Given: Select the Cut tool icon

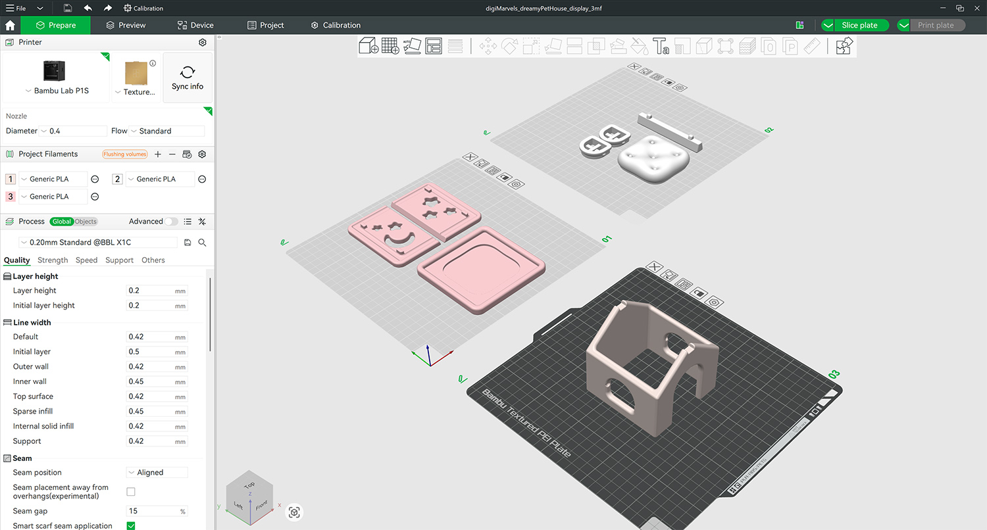Looking at the screenshot, I should [x=574, y=46].
